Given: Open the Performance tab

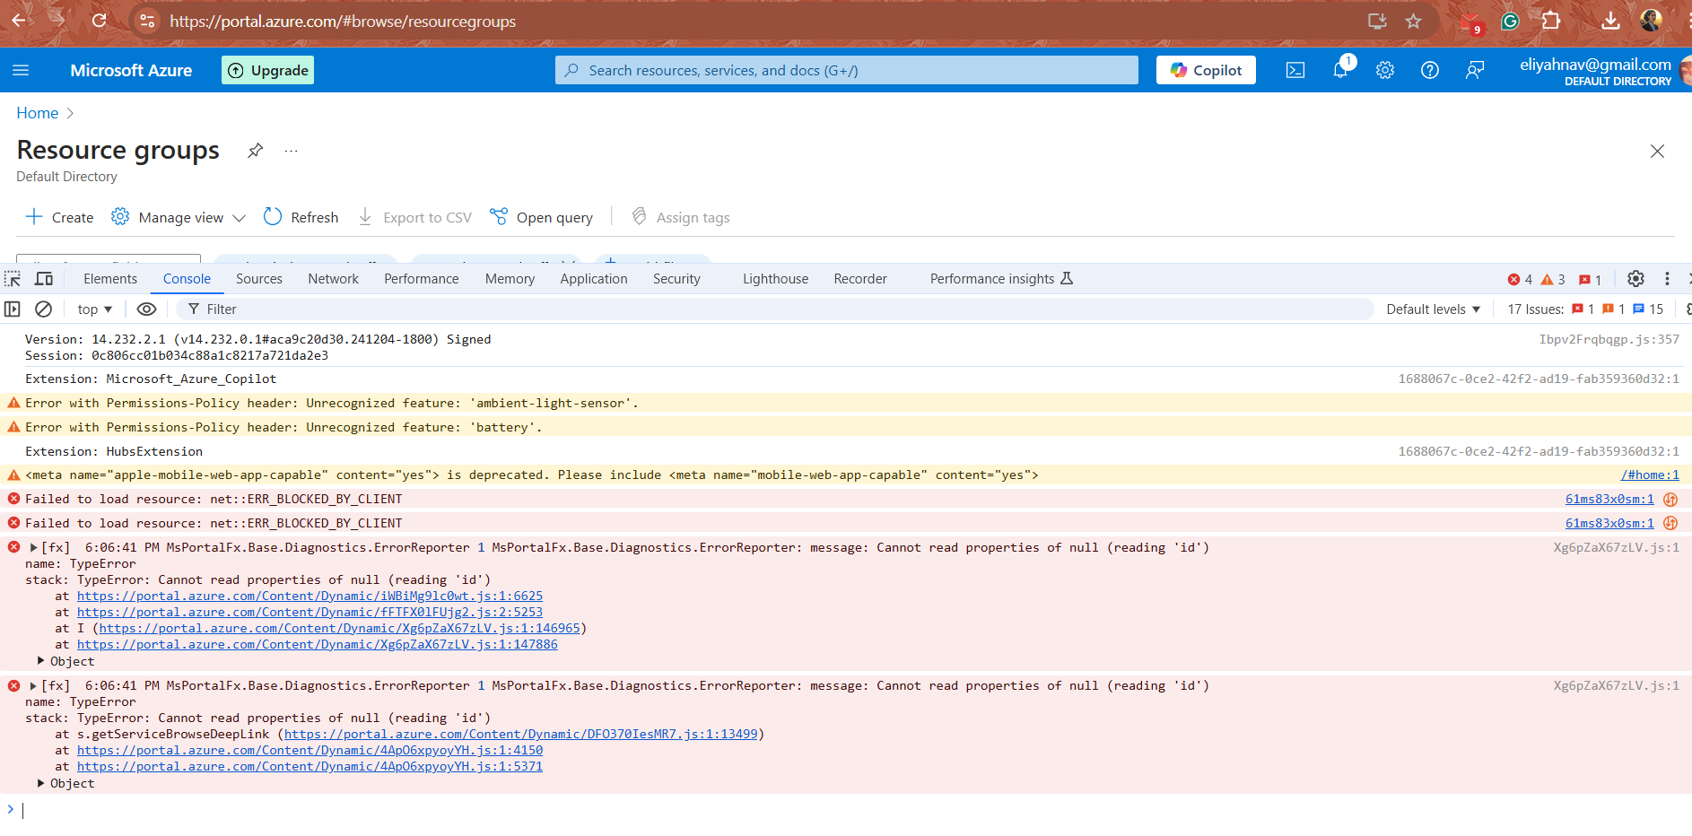Looking at the screenshot, I should (x=422, y=279).
